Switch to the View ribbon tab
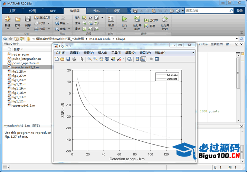Viewport: 247px width, 172px height. coord(117,11)
